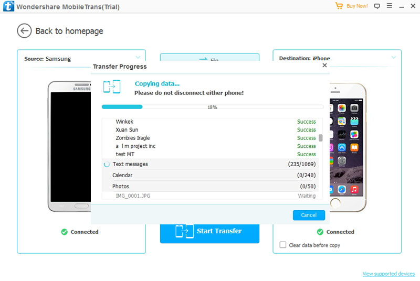Click the Samsung green connected checkmark
420x281 pixels.
(64, 232)
